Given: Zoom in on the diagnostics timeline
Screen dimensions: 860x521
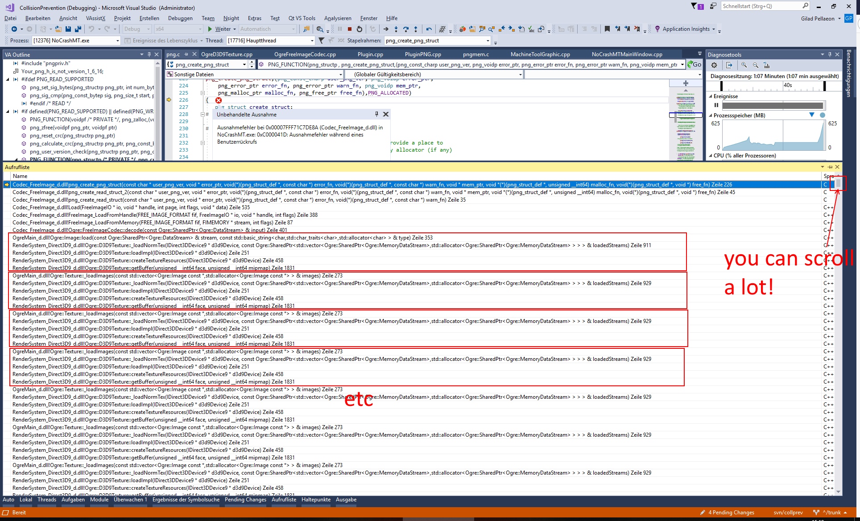Looking at the screenshot, I should [744, 65].
